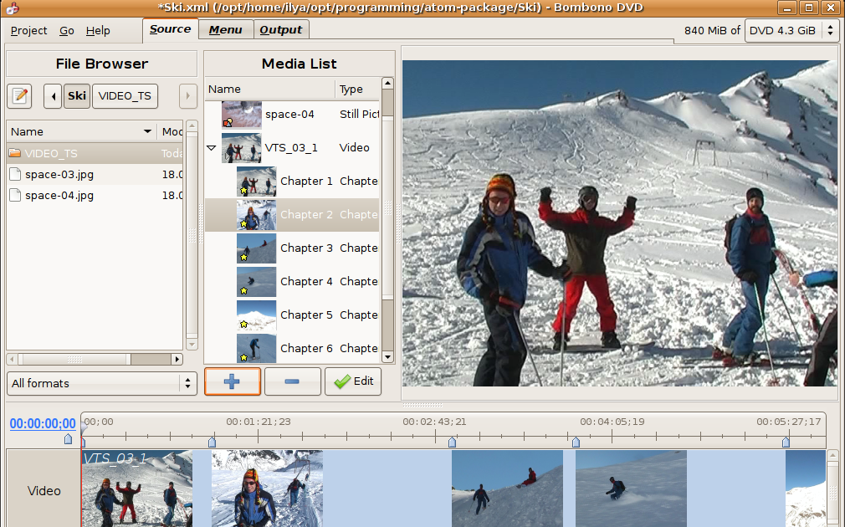Click the timeline thumbnail of lone skier descending
This screenshot has height=527, width=845.
click(631, 489)
